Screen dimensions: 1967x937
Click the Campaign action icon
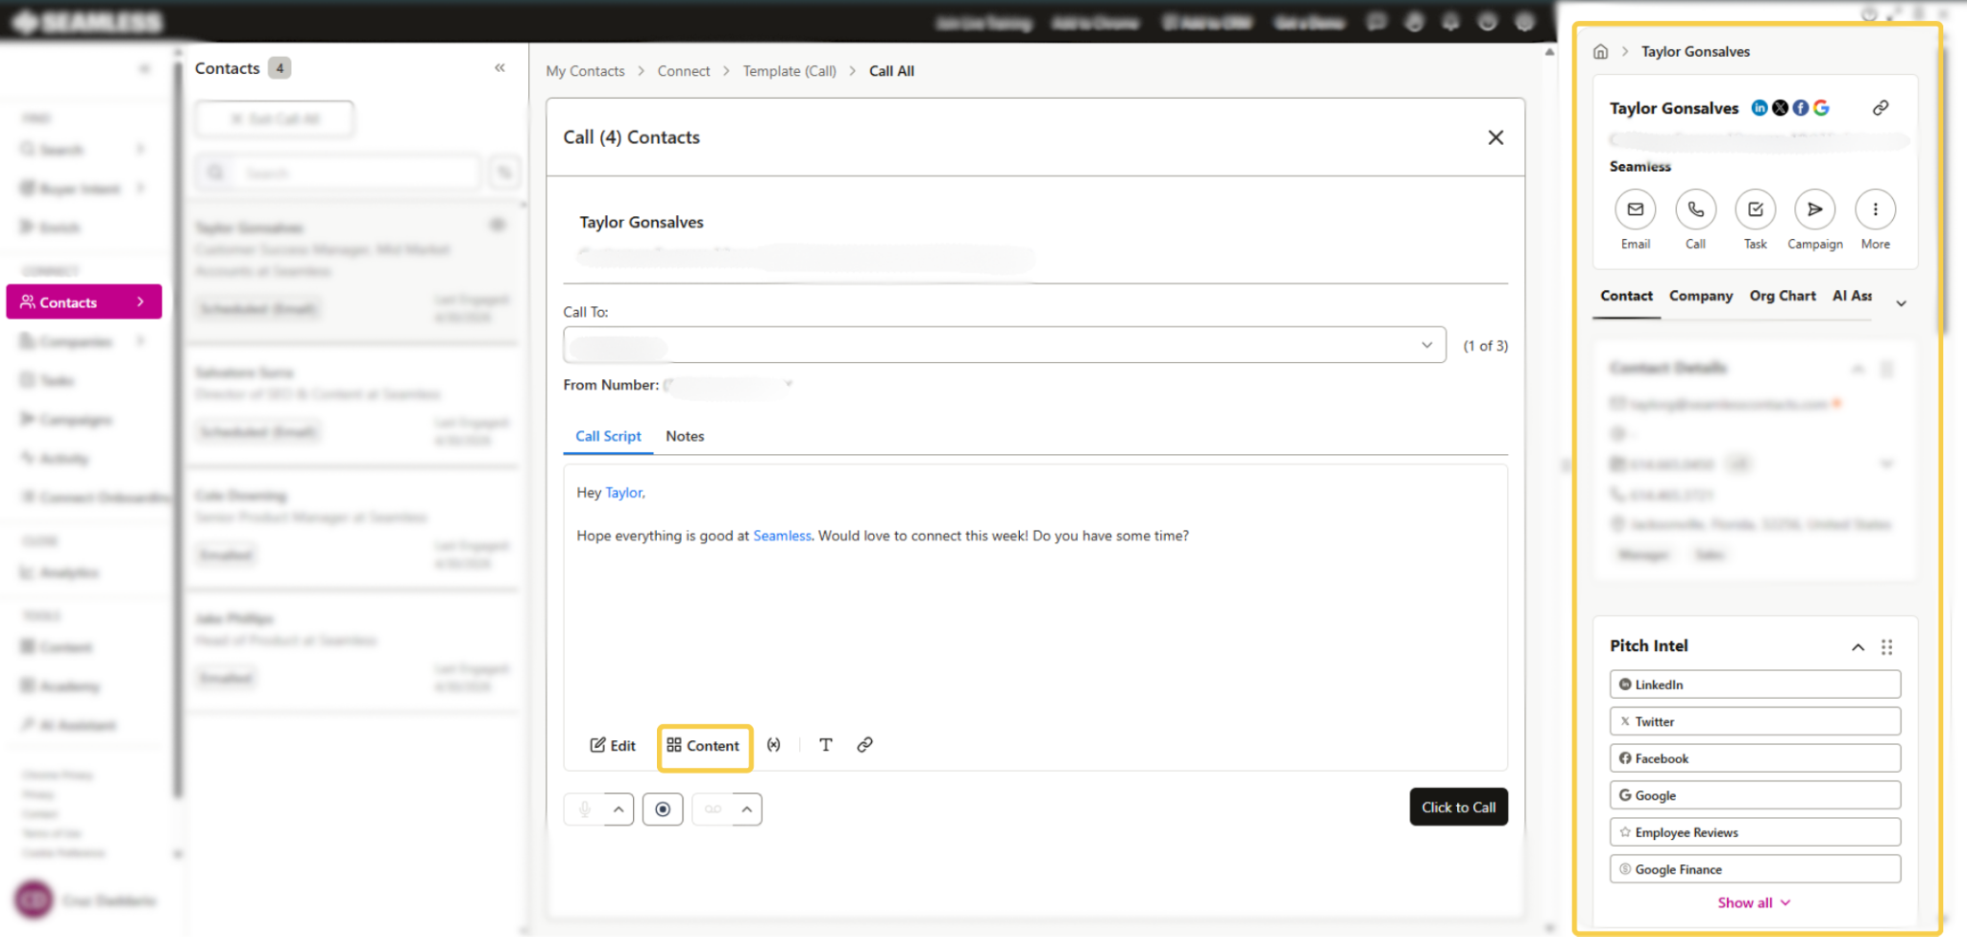1815,209
